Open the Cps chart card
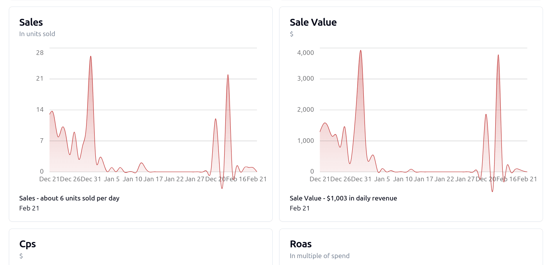This screenshot has height=265, width=553. [28, 243]
